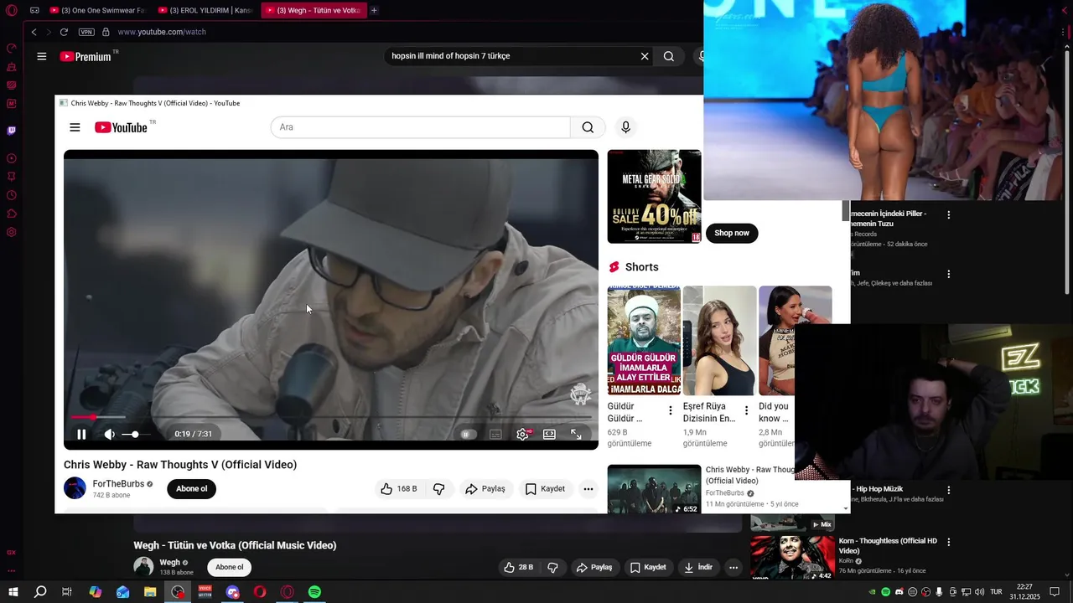Search for hopsin query magnifier

(668, 56)
